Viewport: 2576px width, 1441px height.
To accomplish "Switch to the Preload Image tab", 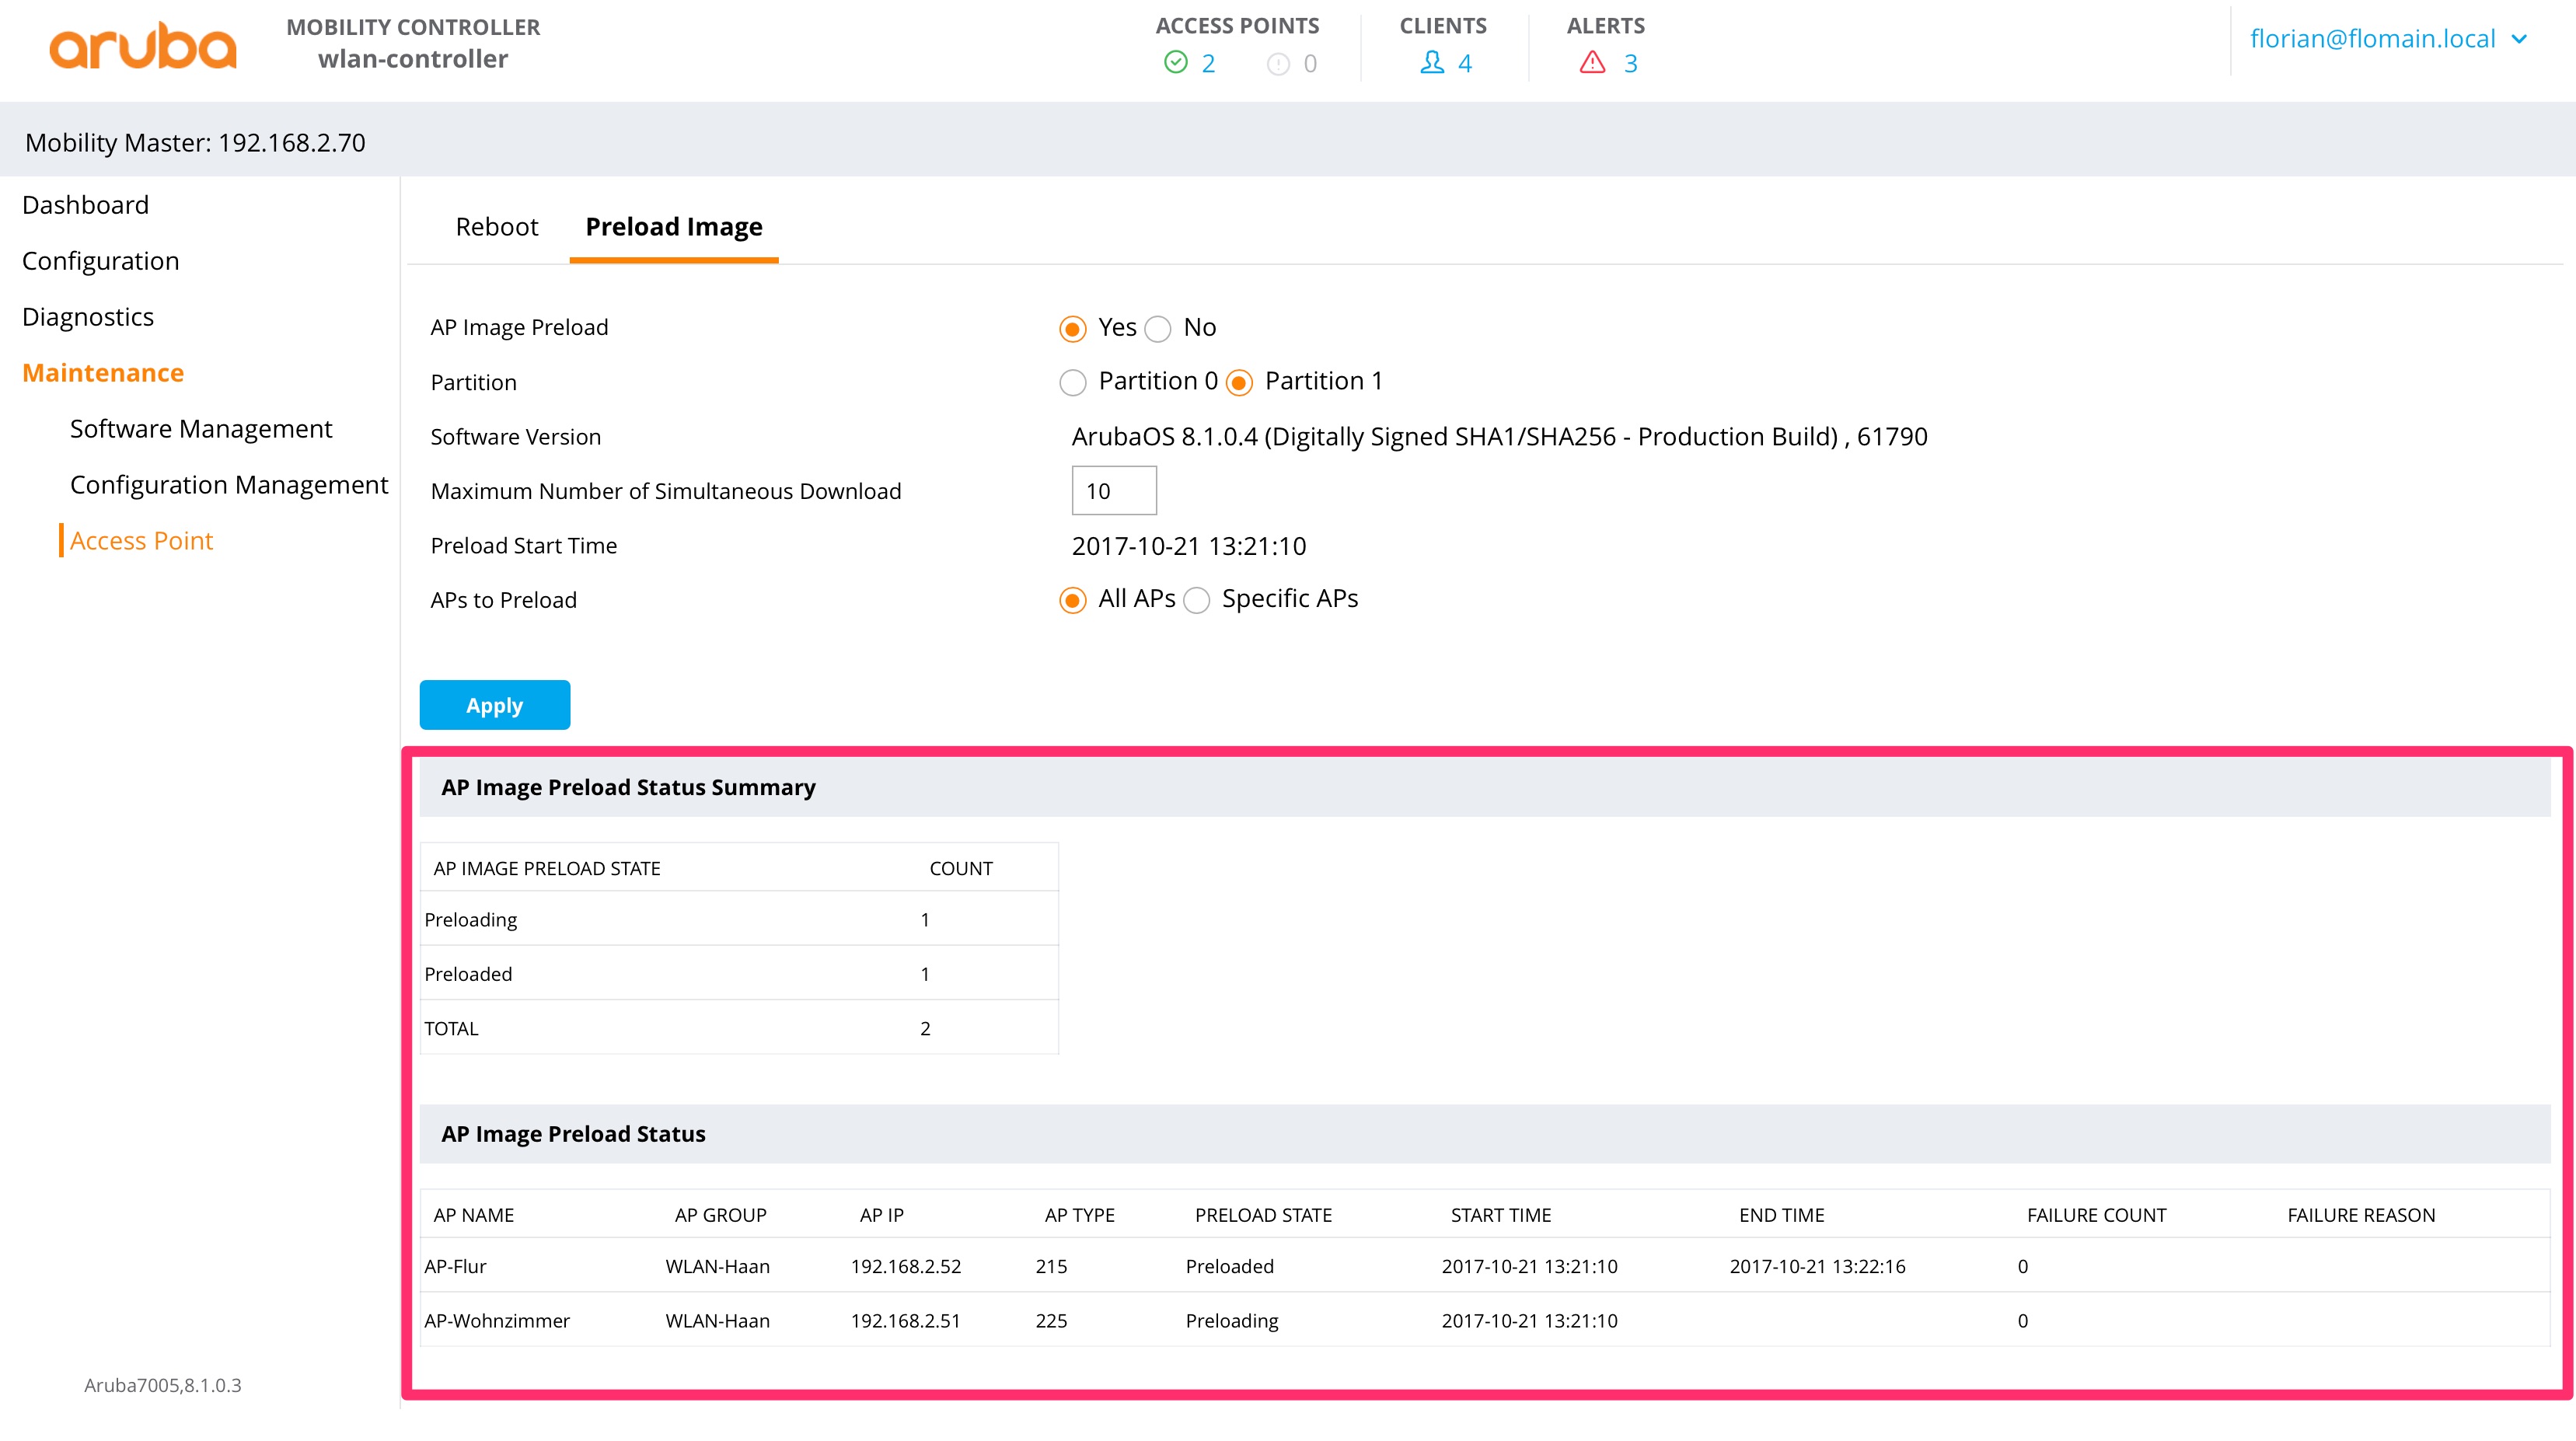I will (x=674, y=227).
